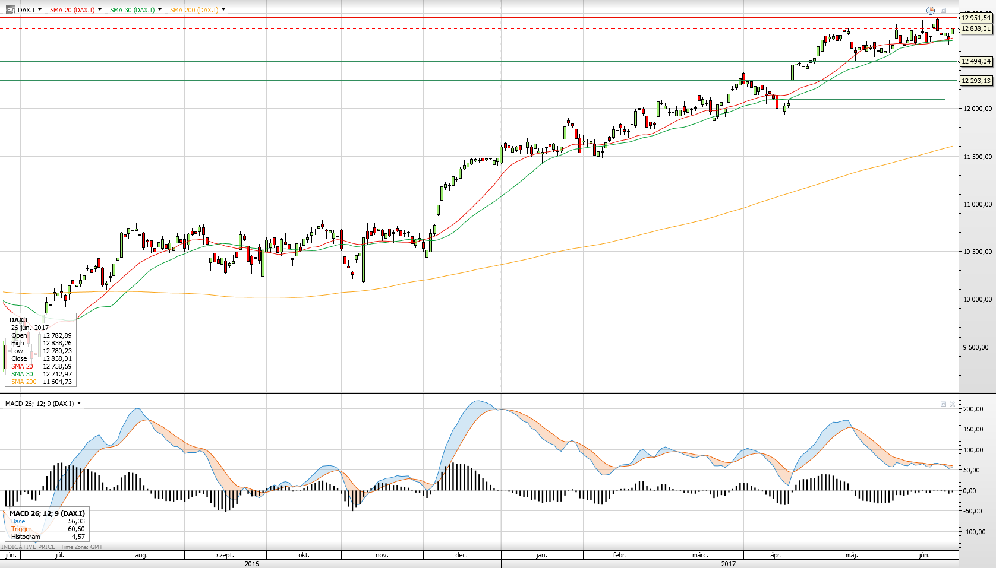
Task: Select the 12 951,54 price level label
Action: pyautogui.click(x=976, y=18)
